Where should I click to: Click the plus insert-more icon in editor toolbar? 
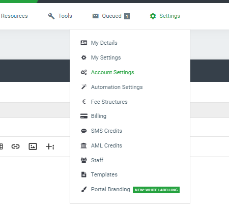pos(50,146)
